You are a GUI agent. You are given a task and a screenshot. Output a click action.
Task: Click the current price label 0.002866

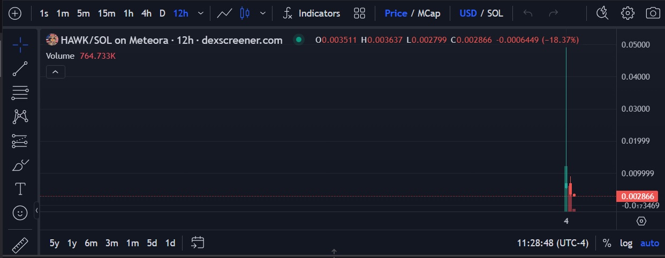637,196
